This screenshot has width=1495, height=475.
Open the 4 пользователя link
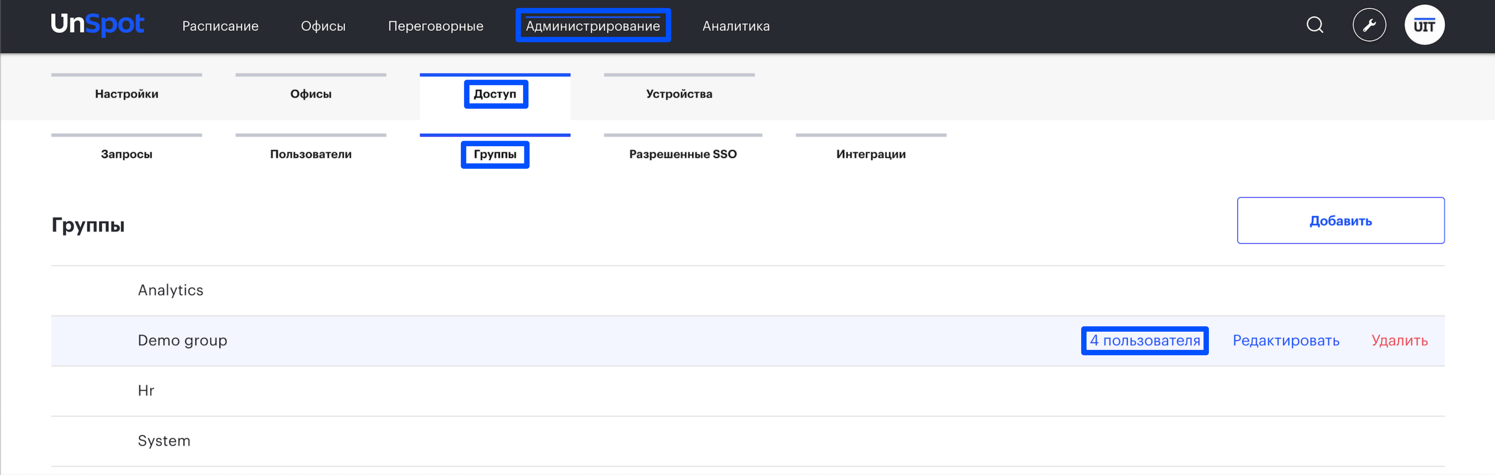[x=1145, y=340]
